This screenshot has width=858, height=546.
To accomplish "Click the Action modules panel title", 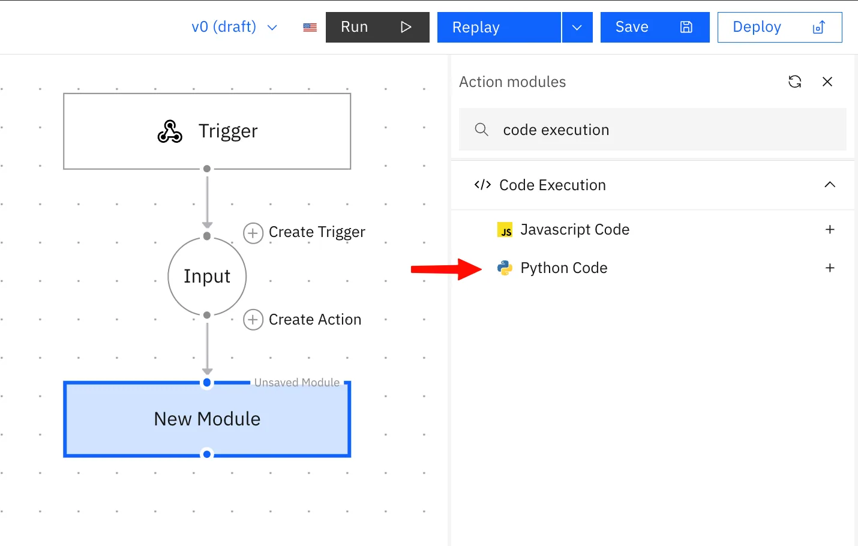I will (x=512, y=82).
